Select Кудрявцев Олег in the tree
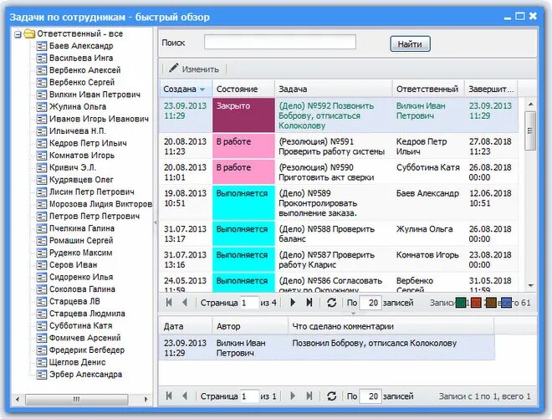 point(81,180)
